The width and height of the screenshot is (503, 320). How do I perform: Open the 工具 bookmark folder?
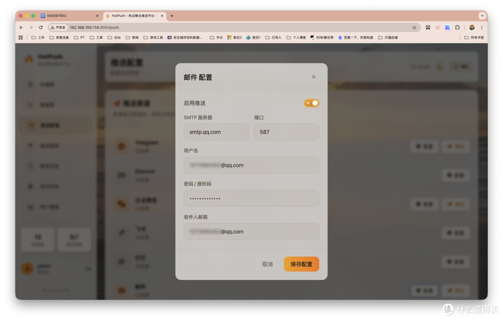pos(96,38)
